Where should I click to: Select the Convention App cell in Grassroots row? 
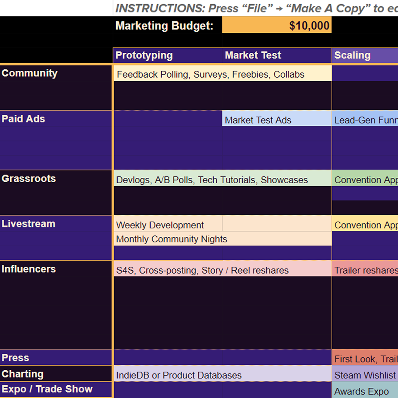[x=365, y=178]
